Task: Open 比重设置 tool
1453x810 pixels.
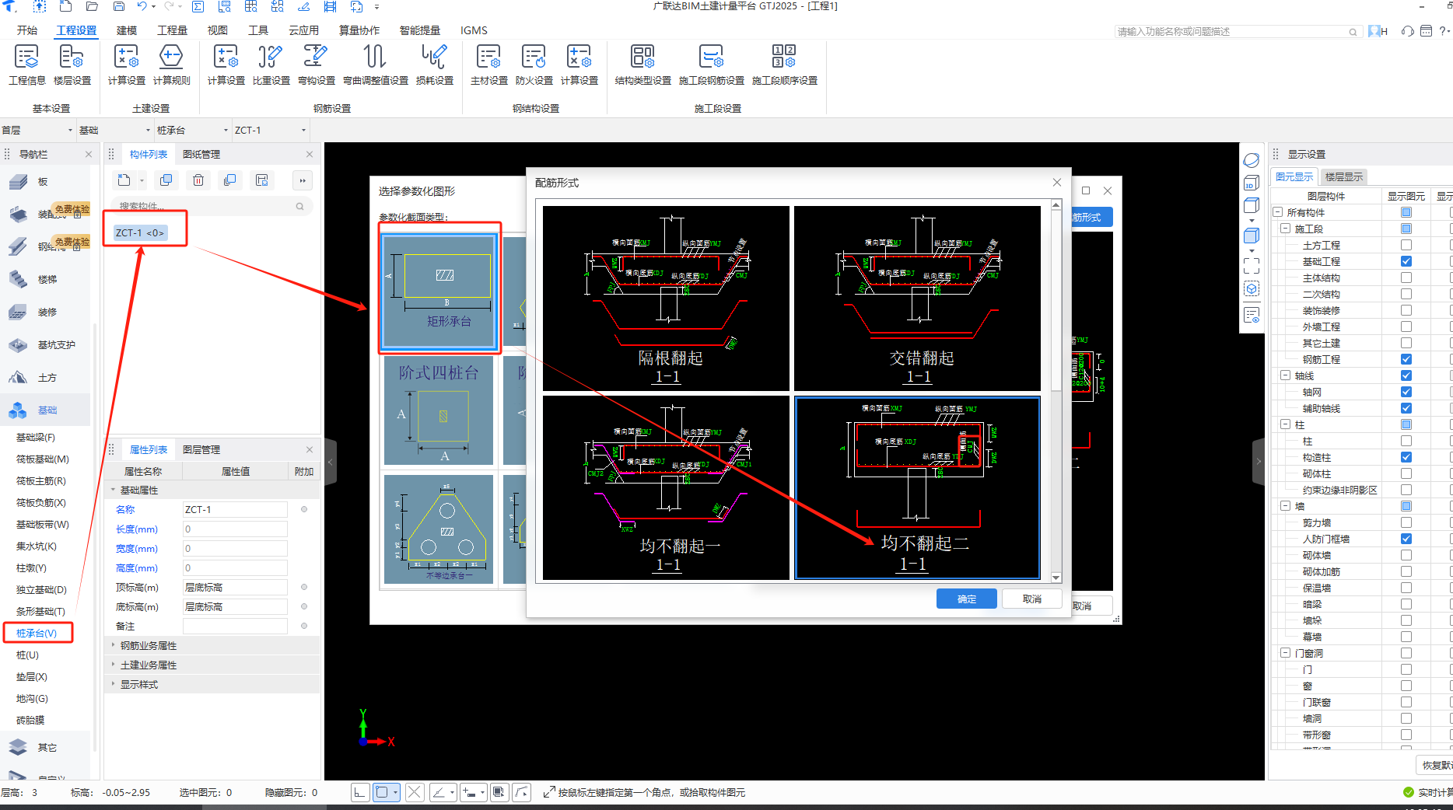Action: pos(271,65)
